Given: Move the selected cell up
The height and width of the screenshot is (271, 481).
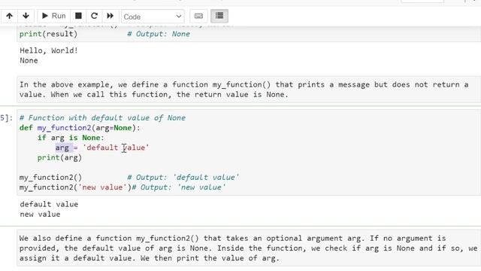Looking at the screenshot, I should [9, 16].
